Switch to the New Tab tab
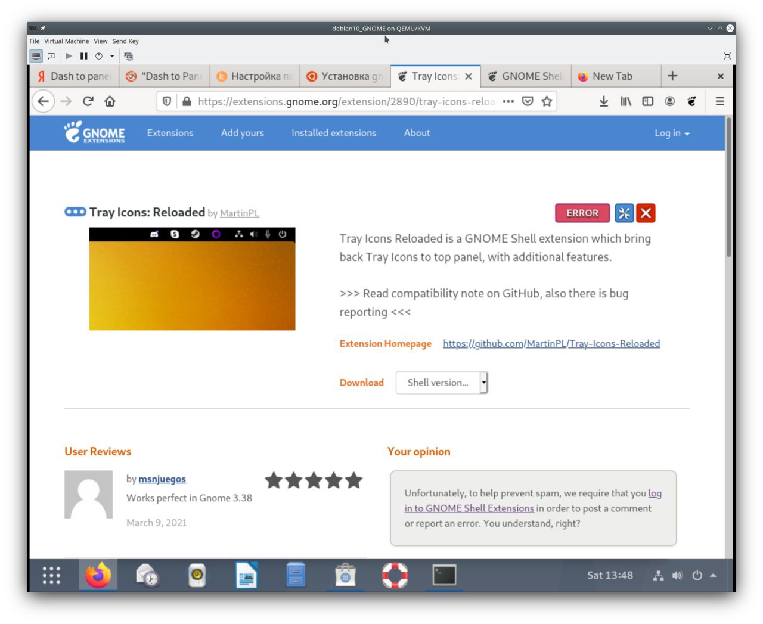This screenshot has width=763, height=624. 615,76
